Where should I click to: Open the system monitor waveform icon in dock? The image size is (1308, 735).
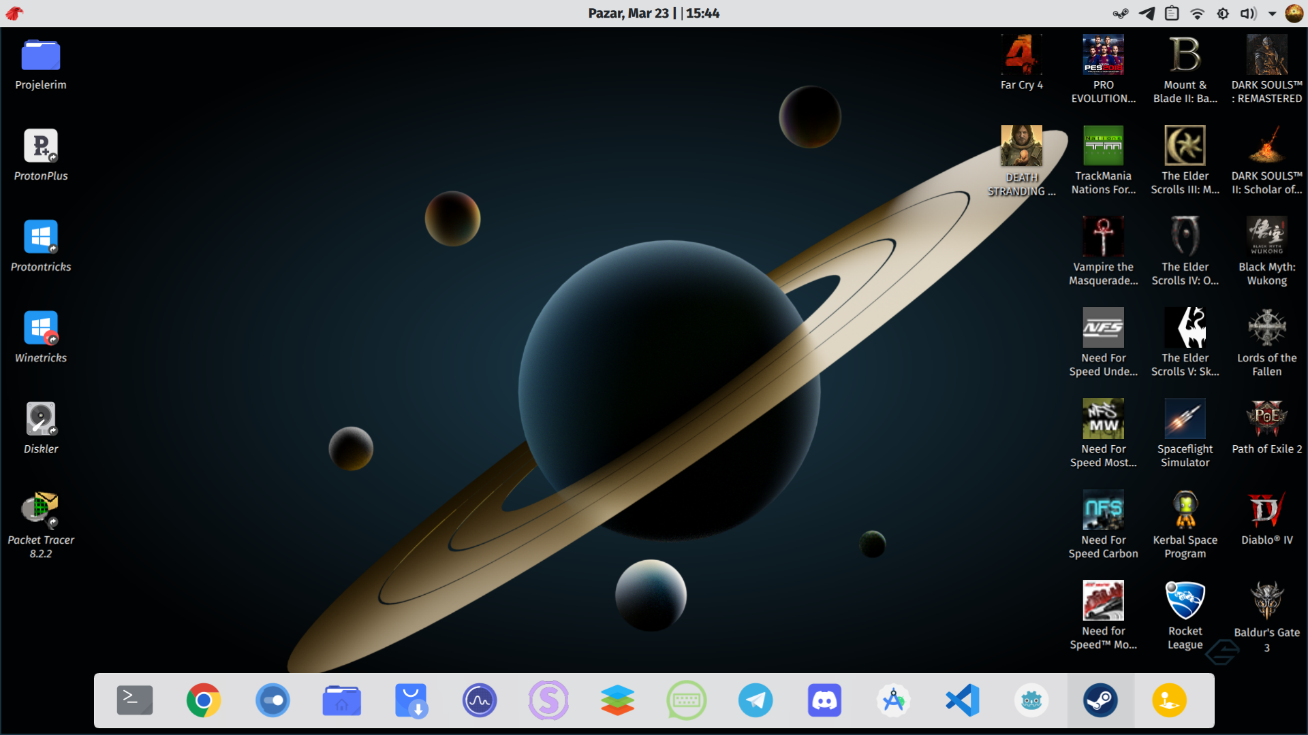[x=480, y=700]
